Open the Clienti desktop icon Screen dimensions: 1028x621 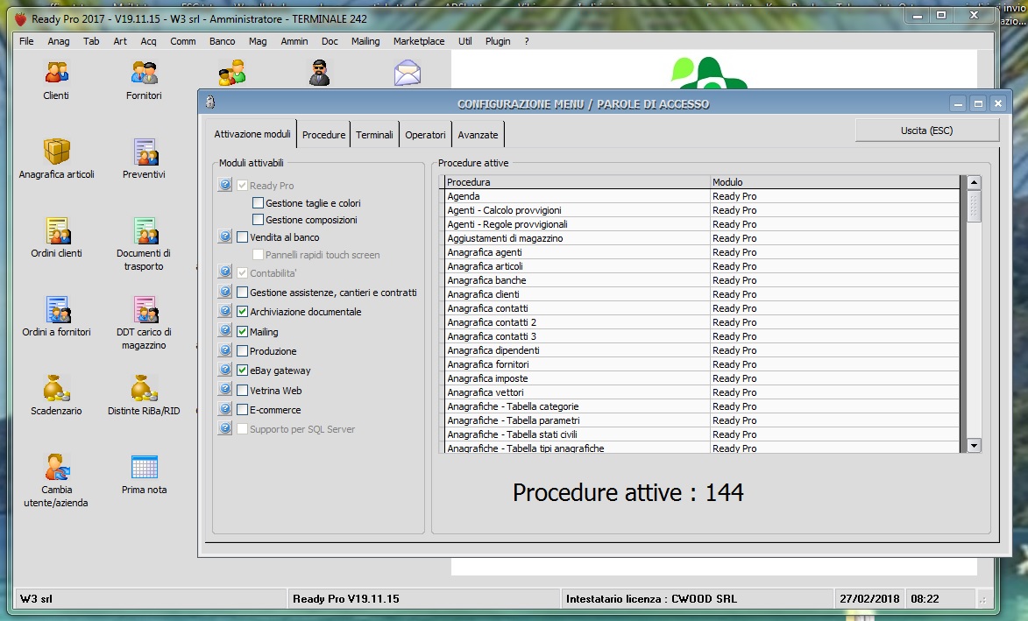click(x=56, y=73)
